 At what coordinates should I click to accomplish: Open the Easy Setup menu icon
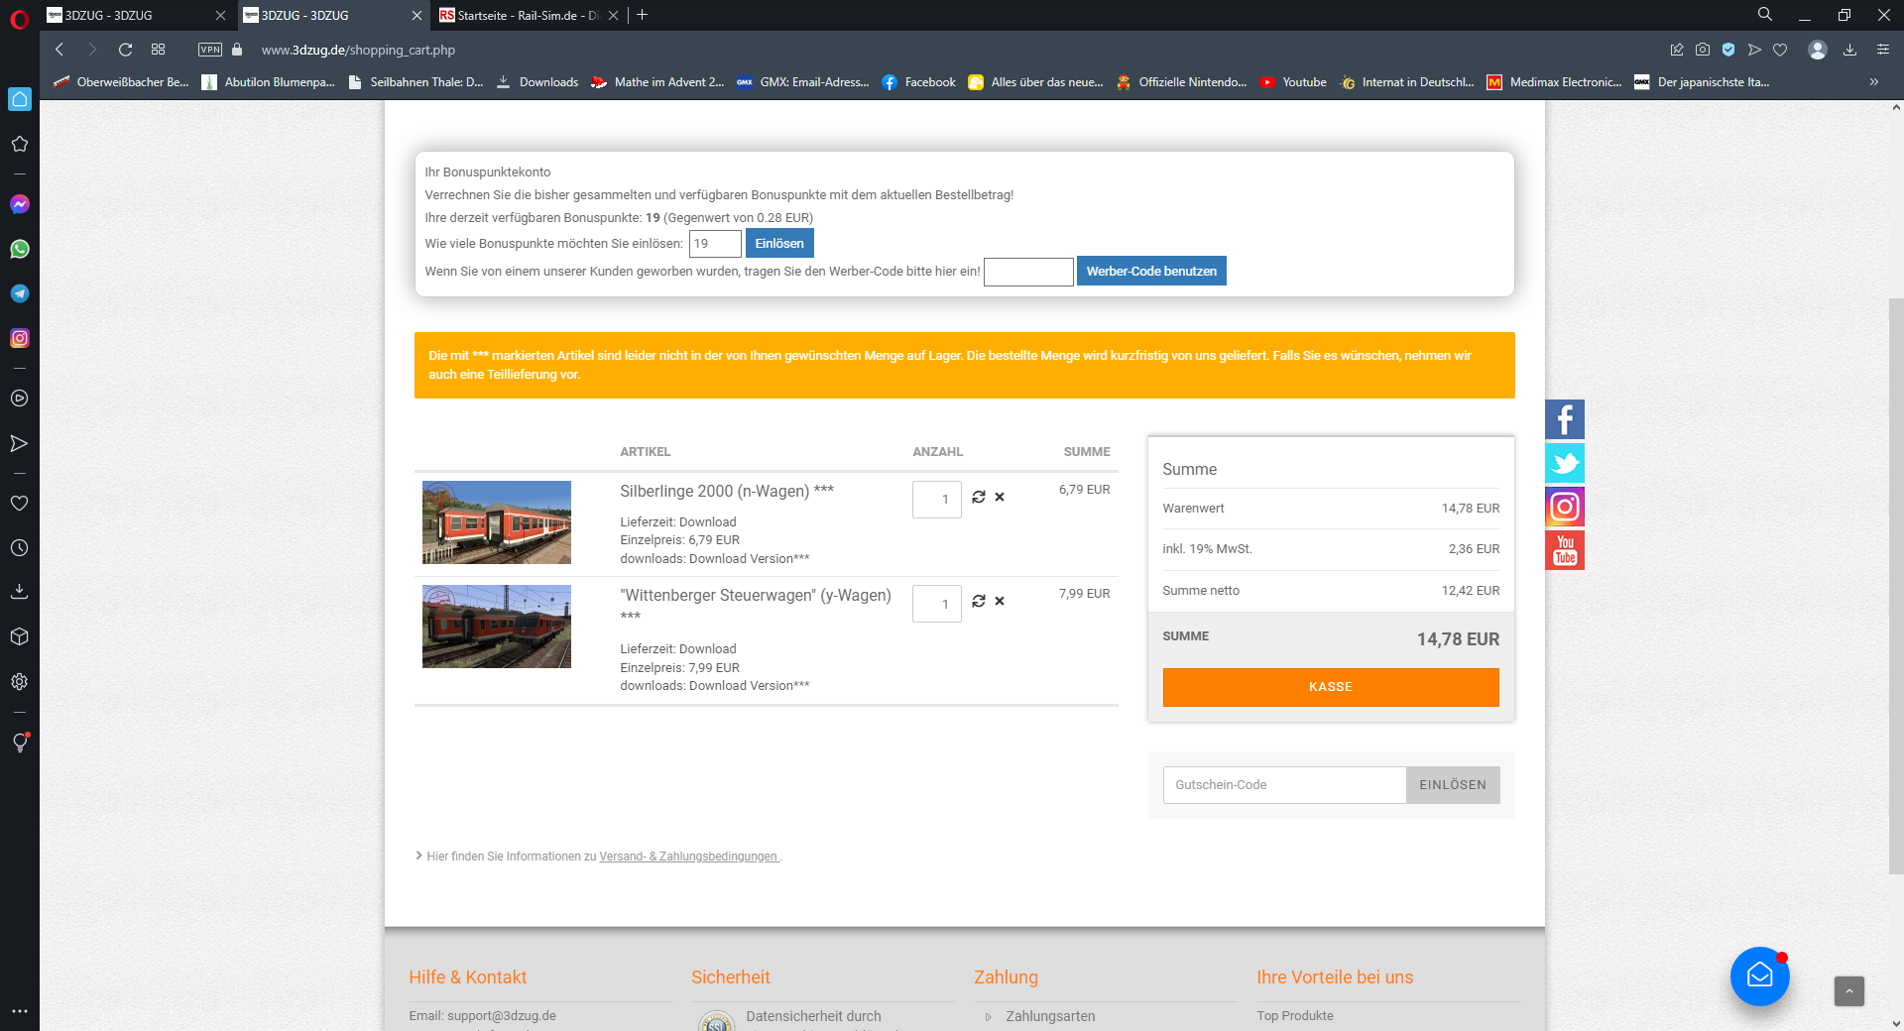(x=1883, y=50)
